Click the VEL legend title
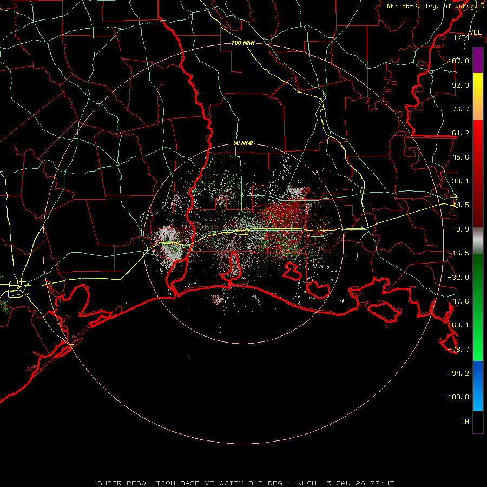487x487 pixels. click(475, 32)
